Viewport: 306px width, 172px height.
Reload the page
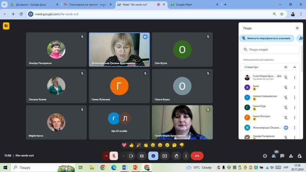coord(21,14)
